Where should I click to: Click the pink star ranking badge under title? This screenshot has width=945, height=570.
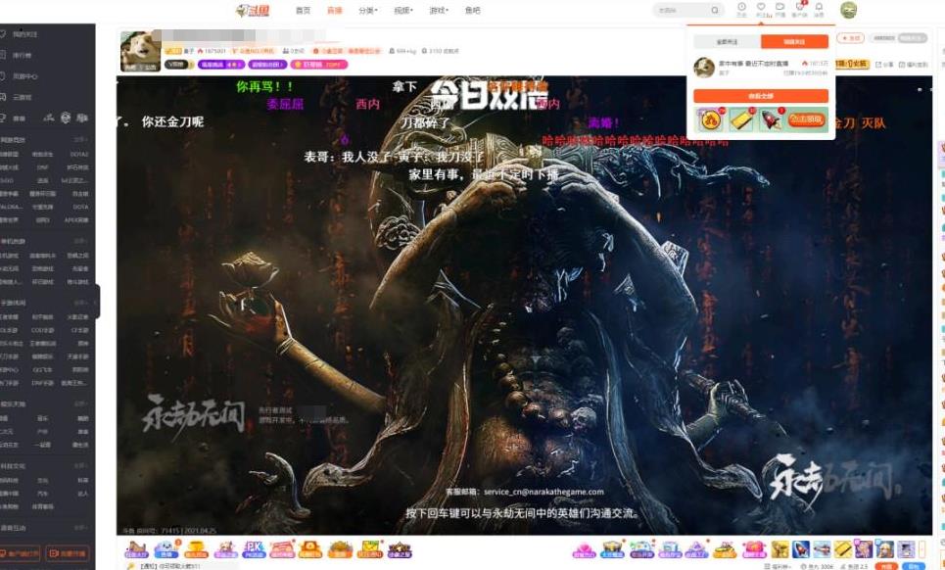click(319, 65)
